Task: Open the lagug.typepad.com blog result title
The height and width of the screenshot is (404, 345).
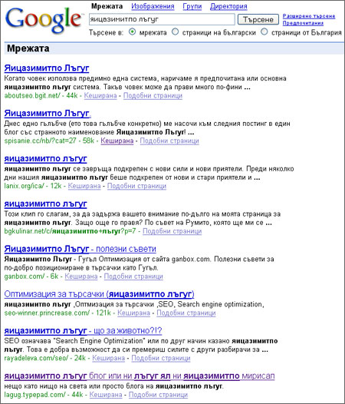Action: click(140, 376)
